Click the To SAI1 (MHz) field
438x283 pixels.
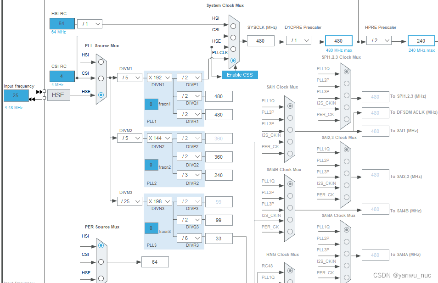click(376, 131)
